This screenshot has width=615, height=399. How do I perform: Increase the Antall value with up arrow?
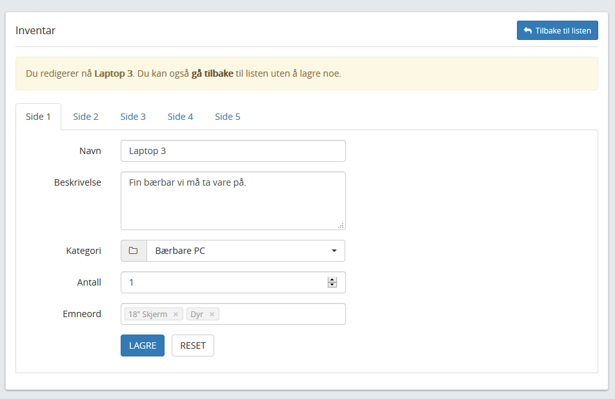click(x=332, y=279)
